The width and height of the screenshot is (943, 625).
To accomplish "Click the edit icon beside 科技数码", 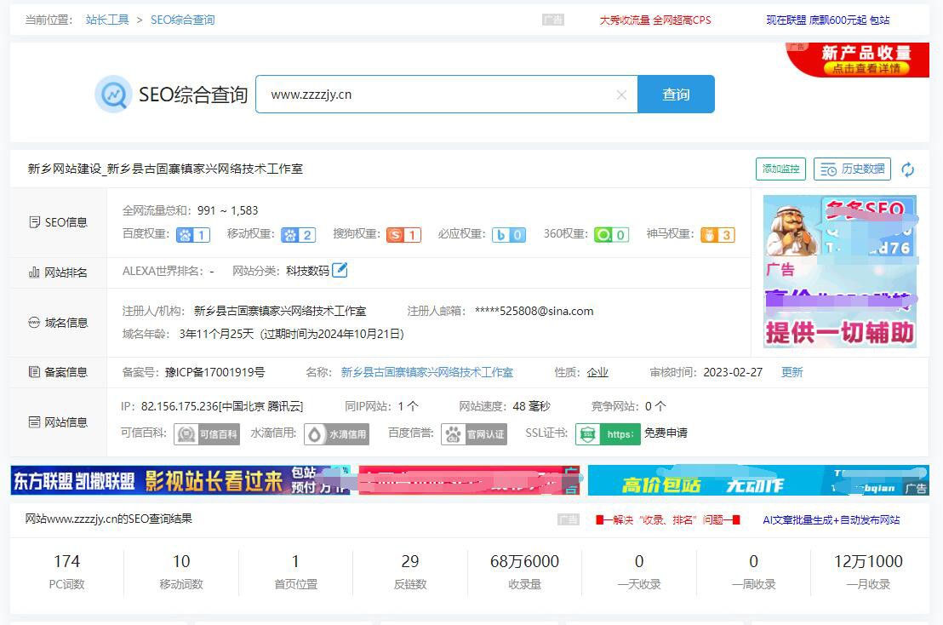I will coord(340,271).
